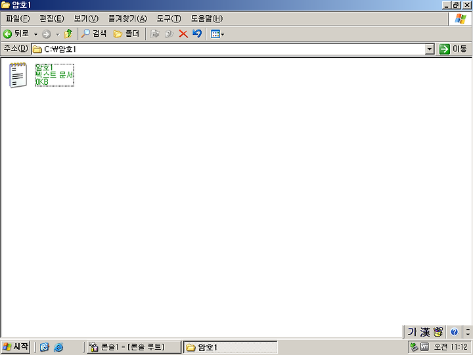
Task: Toggle the Folders (폴더) pane
Action: pyautogui.click(x=126, y=34)
